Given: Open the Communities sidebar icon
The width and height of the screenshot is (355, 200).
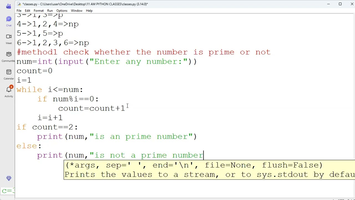Looking at the screenshot, I should click(x=9, y=56).
